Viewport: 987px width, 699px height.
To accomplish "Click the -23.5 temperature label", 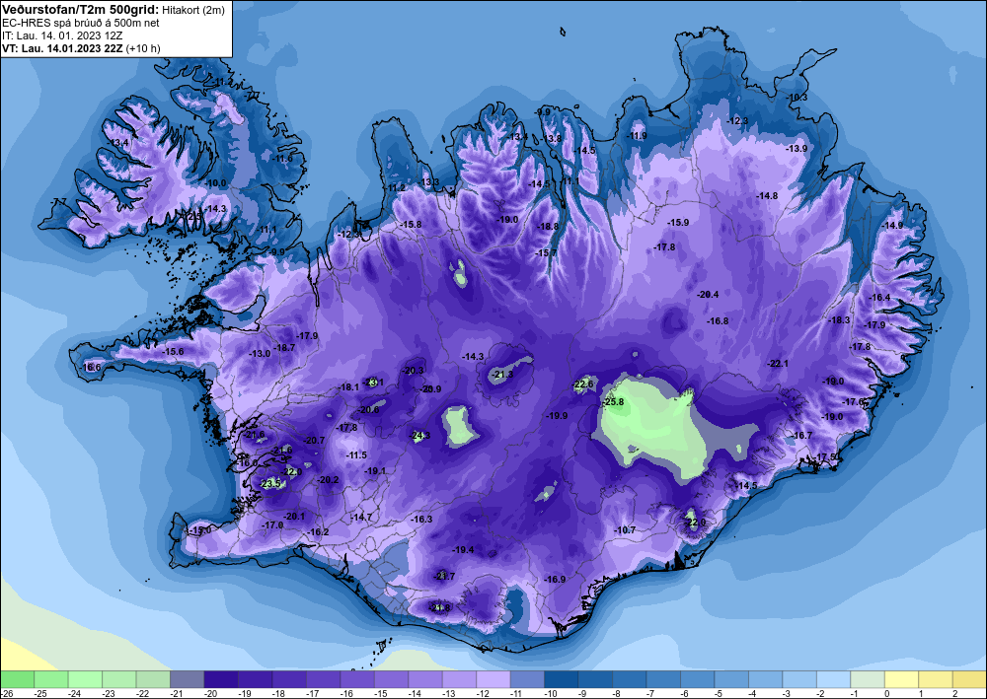I will click(270, 483).
